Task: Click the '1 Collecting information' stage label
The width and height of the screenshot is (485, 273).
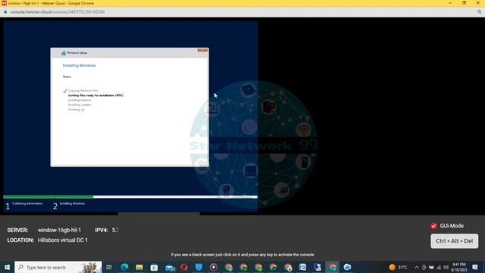Action: tap(23, 206)
